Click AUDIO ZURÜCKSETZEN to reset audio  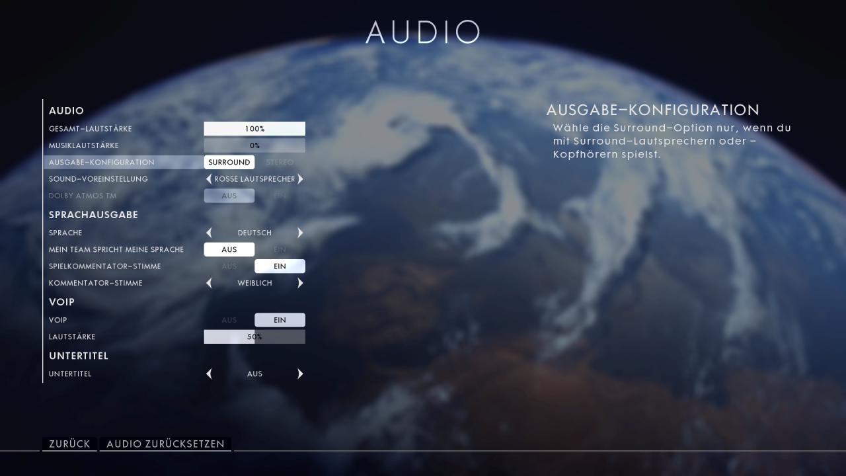click(165, 444)
